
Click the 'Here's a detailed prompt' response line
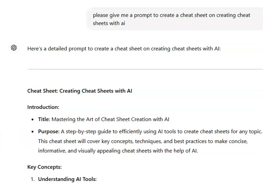click(124, 49)
